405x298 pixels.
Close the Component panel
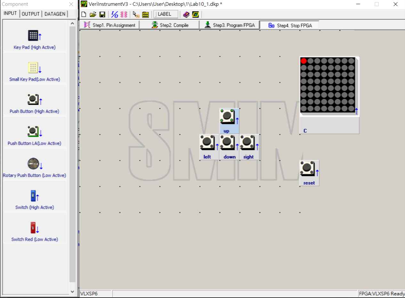71,4
